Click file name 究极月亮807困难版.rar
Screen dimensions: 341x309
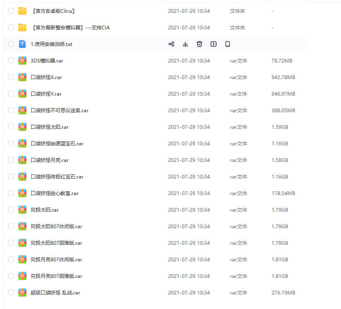(x=56, y=276)
